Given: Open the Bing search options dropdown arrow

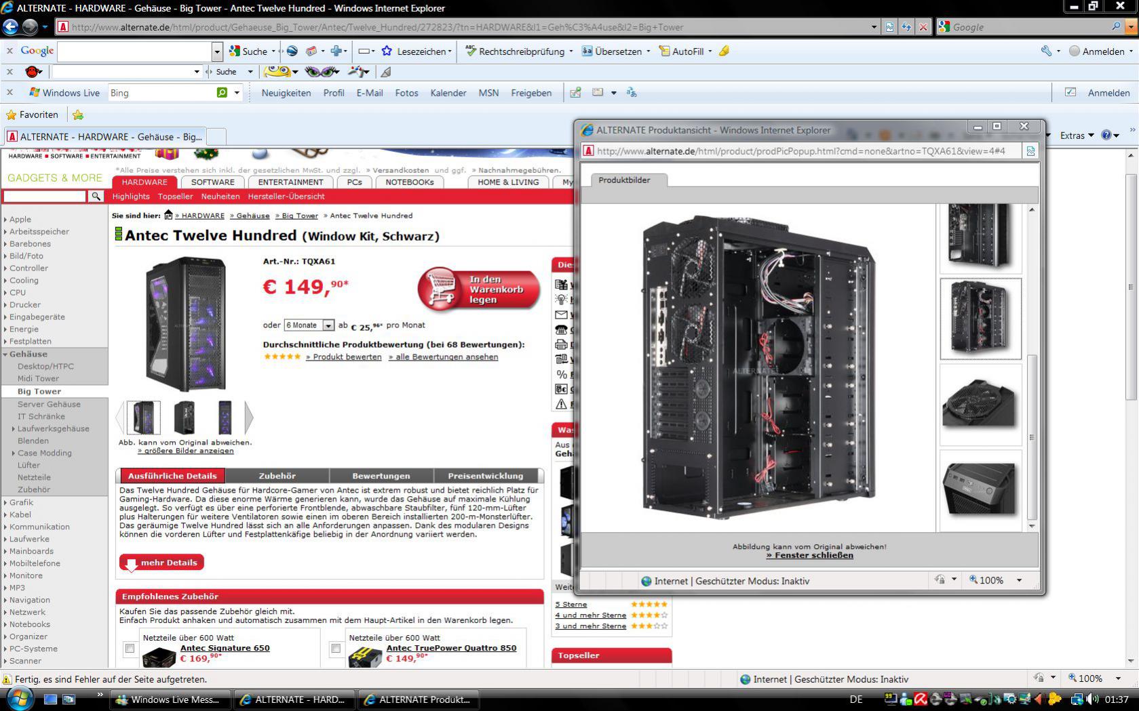Looking at the screenshot, I should 237,93.
